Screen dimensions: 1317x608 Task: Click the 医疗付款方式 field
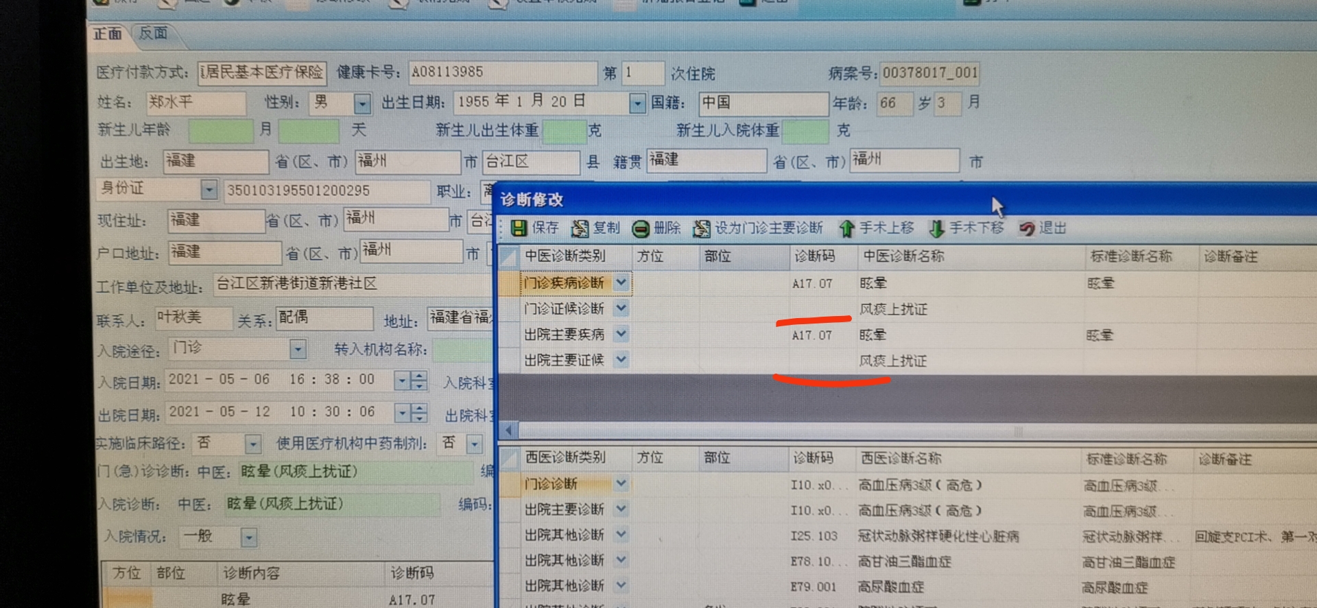tap(262, 73)
